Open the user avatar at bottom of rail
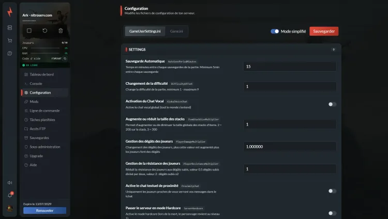Image resolution: width=388 pixels, height=219 pixels. 10,208
